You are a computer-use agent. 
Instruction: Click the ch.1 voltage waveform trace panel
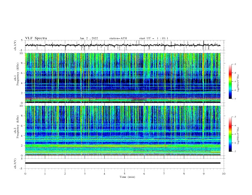125,45
